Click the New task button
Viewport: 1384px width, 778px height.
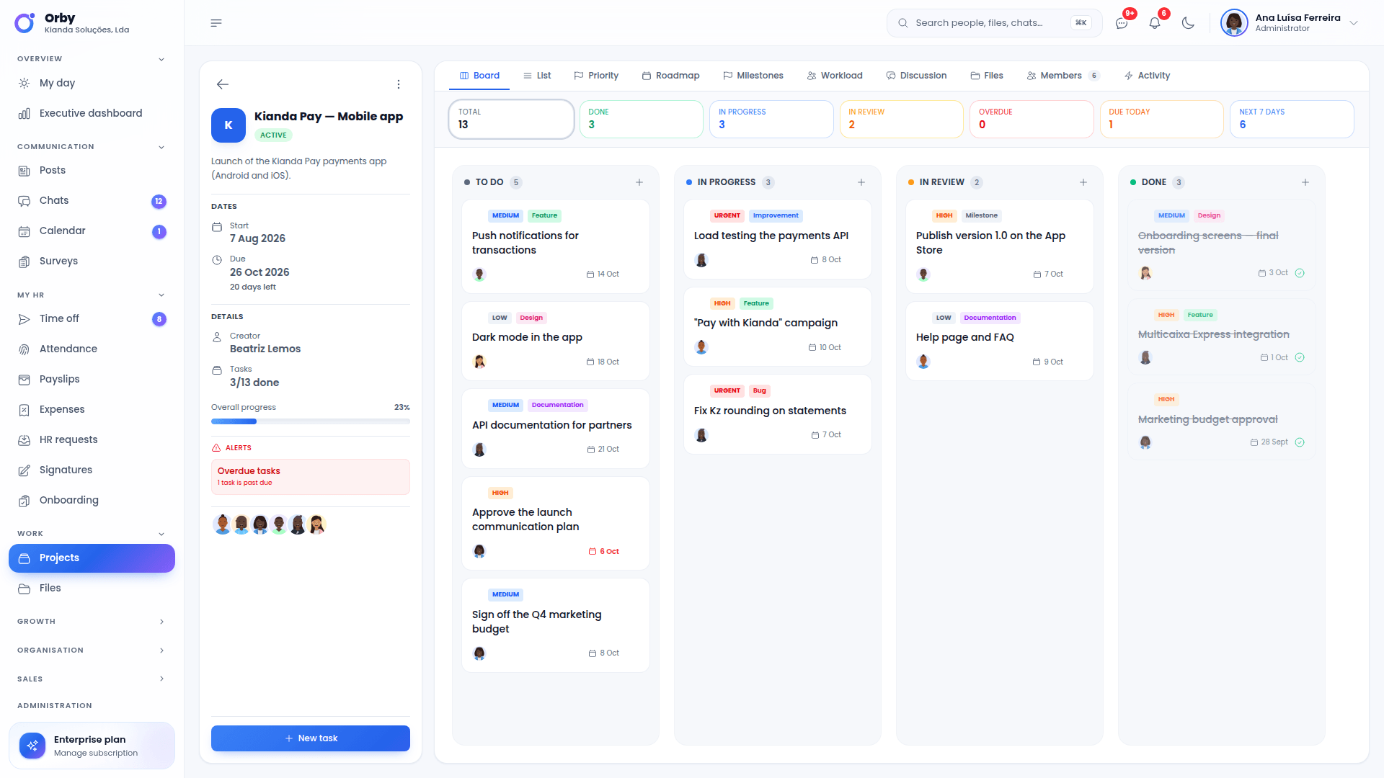311,738
